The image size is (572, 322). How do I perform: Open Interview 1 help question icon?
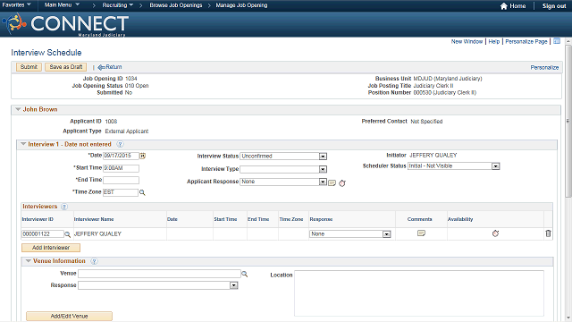[x=120, y=145]
